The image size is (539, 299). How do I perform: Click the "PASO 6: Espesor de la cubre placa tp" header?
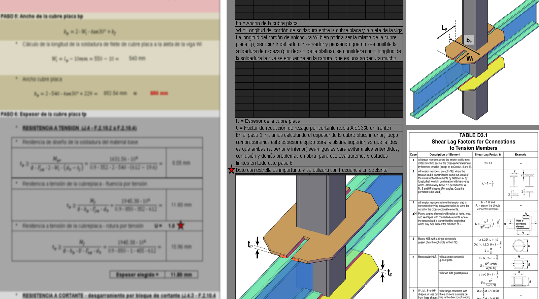pos(44,114)
